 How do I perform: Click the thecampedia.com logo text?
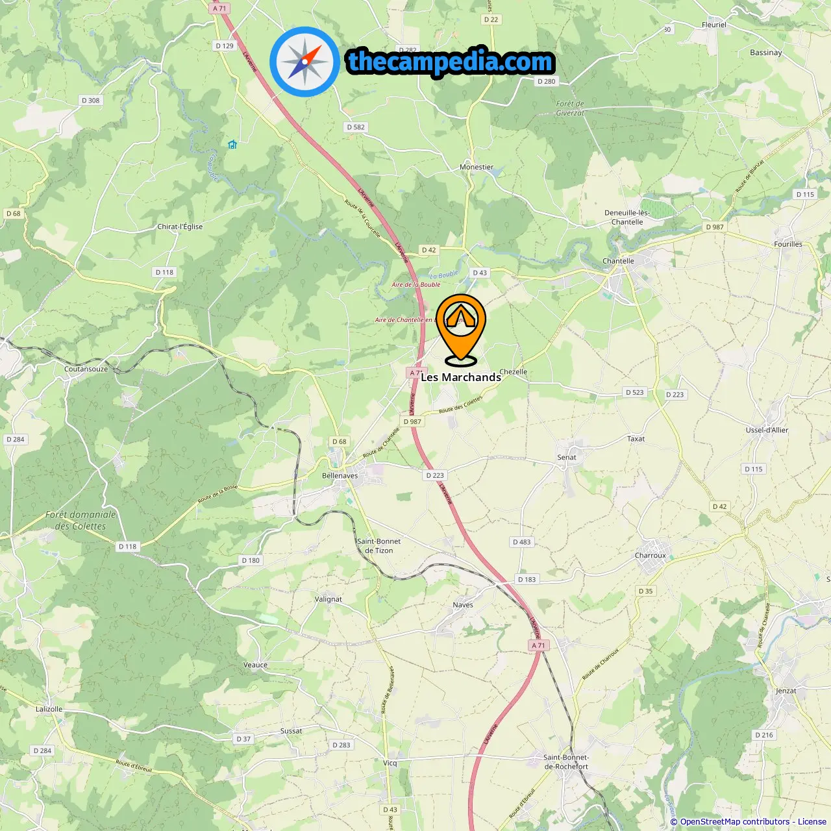pos(451,62)
